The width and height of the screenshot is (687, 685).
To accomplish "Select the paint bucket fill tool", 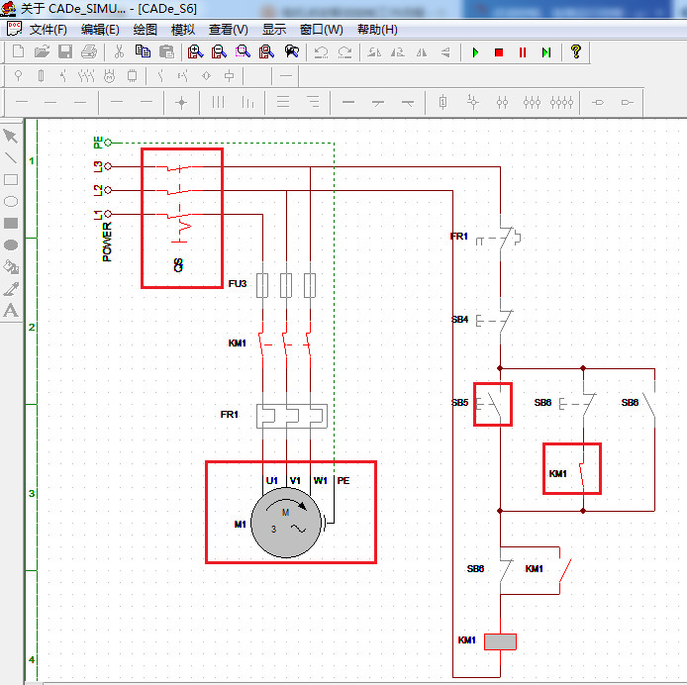I will 11,266.
